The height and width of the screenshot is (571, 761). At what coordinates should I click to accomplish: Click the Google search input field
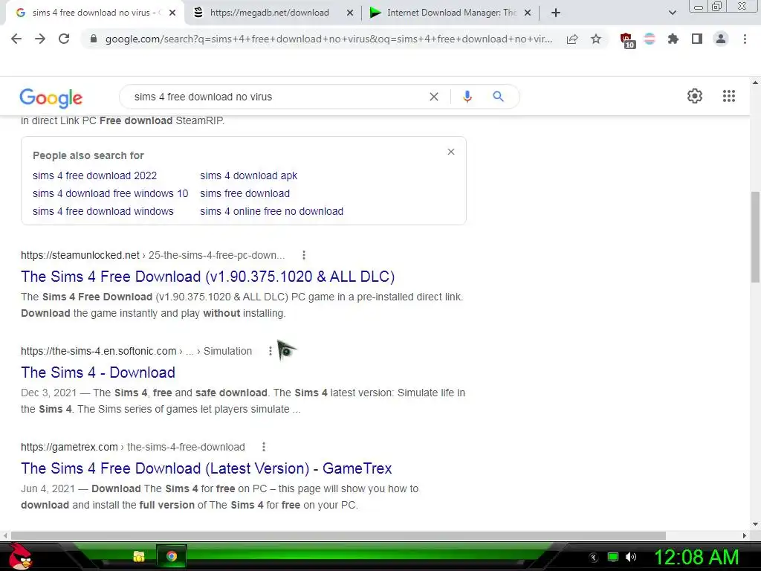pyautogui.click(x=276, y=97)
